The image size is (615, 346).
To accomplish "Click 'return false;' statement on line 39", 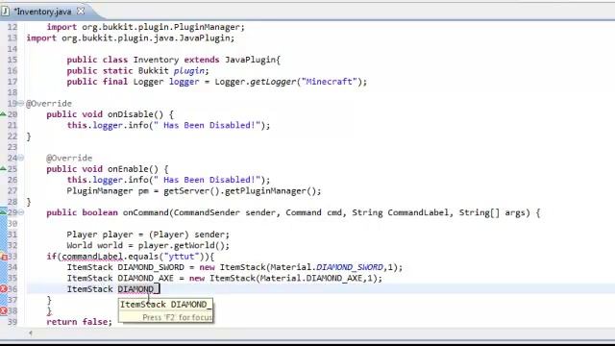I will coord(79,322).
